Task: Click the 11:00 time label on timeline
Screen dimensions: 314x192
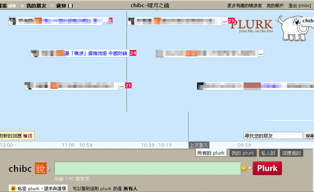Action: click(68, 145)
